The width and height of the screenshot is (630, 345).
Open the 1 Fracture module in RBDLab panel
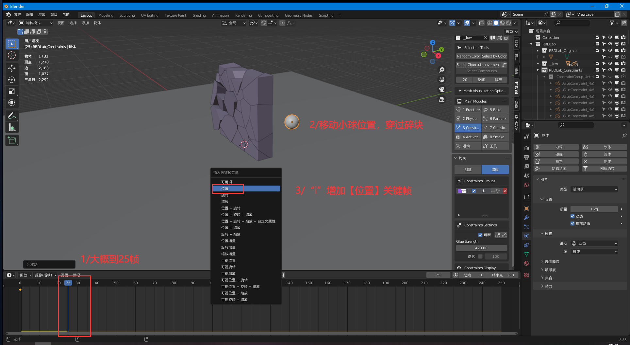[468, 109]
